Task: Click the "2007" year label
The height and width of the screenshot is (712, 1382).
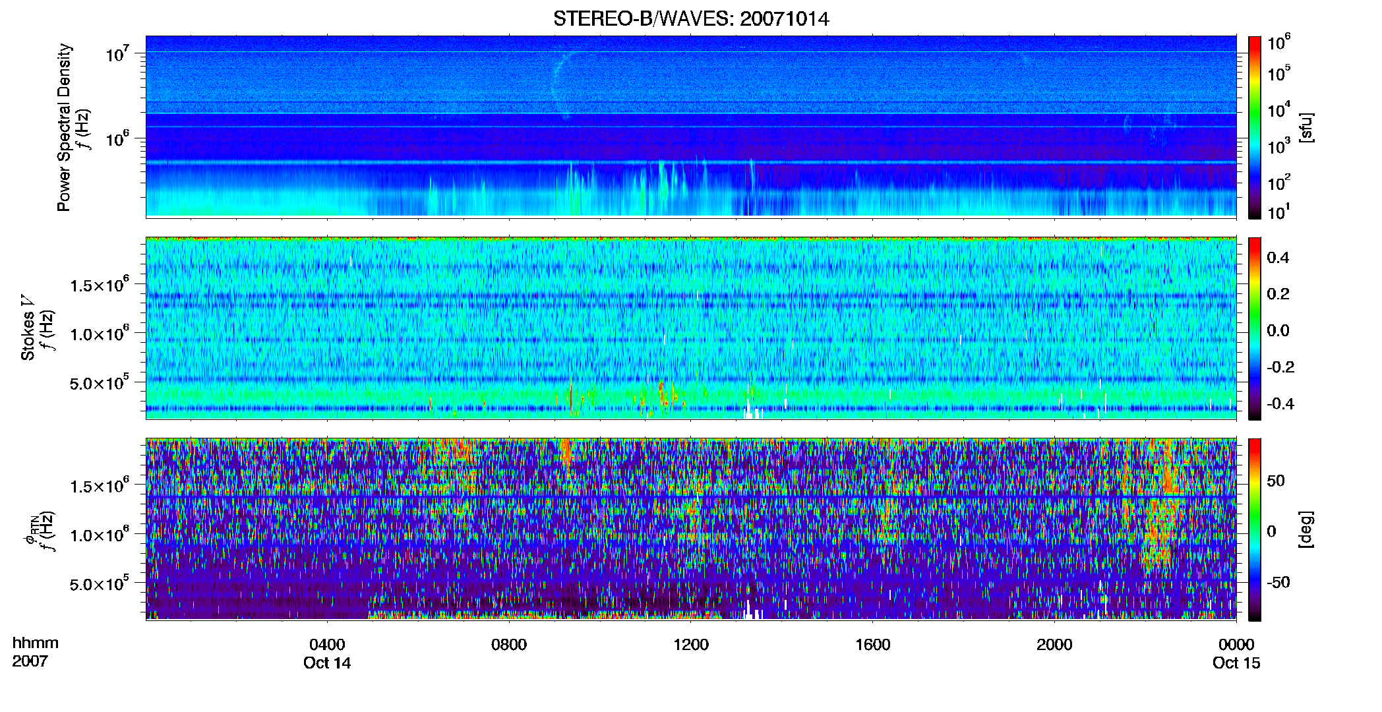Action: pyautogui.click(x=30, y=661)
